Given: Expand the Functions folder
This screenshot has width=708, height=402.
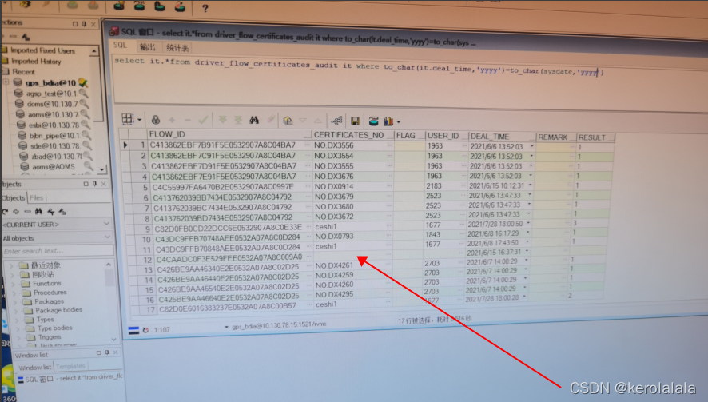Looking at the screenshot, I should pyautogui.click(x=13, y=284).
